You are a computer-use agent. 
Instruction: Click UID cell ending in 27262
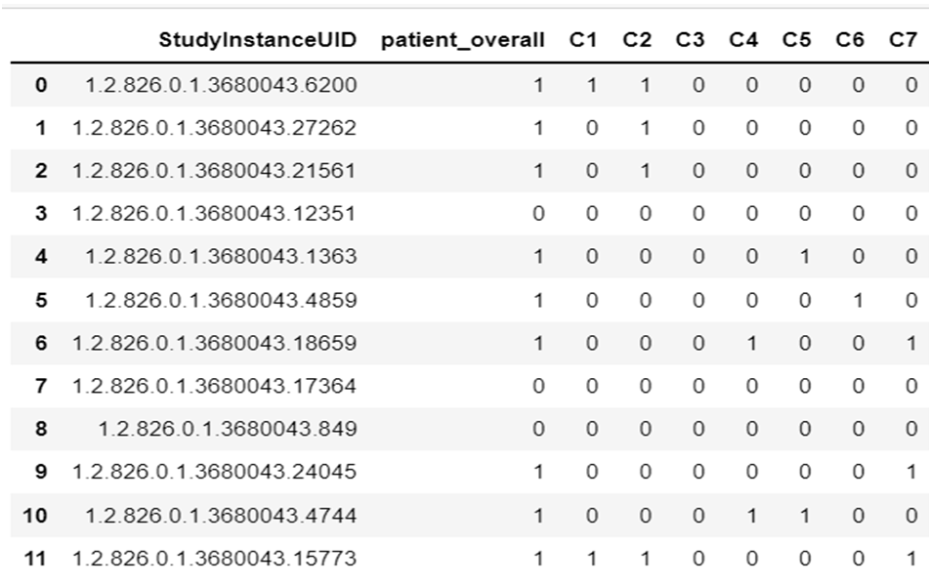click(214, 128)
